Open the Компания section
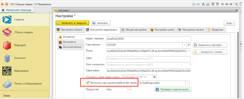 coord(25,58)
